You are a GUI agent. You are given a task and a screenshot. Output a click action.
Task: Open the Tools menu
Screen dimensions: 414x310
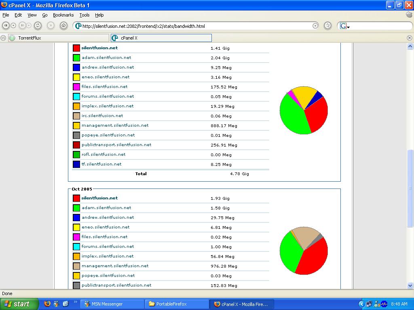84,15
